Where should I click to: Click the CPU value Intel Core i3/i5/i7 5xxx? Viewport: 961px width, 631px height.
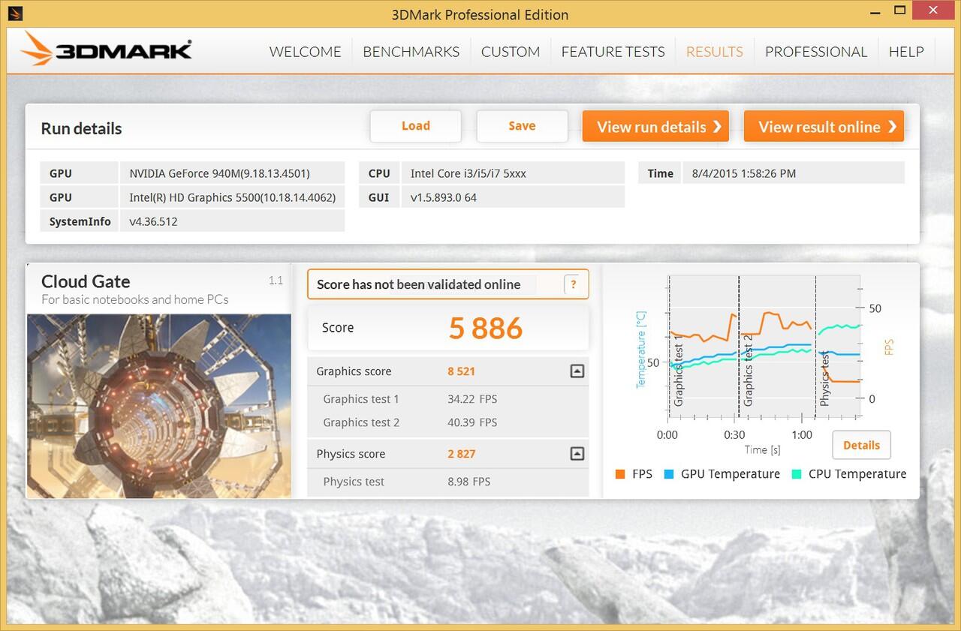(x=468, y=173)
